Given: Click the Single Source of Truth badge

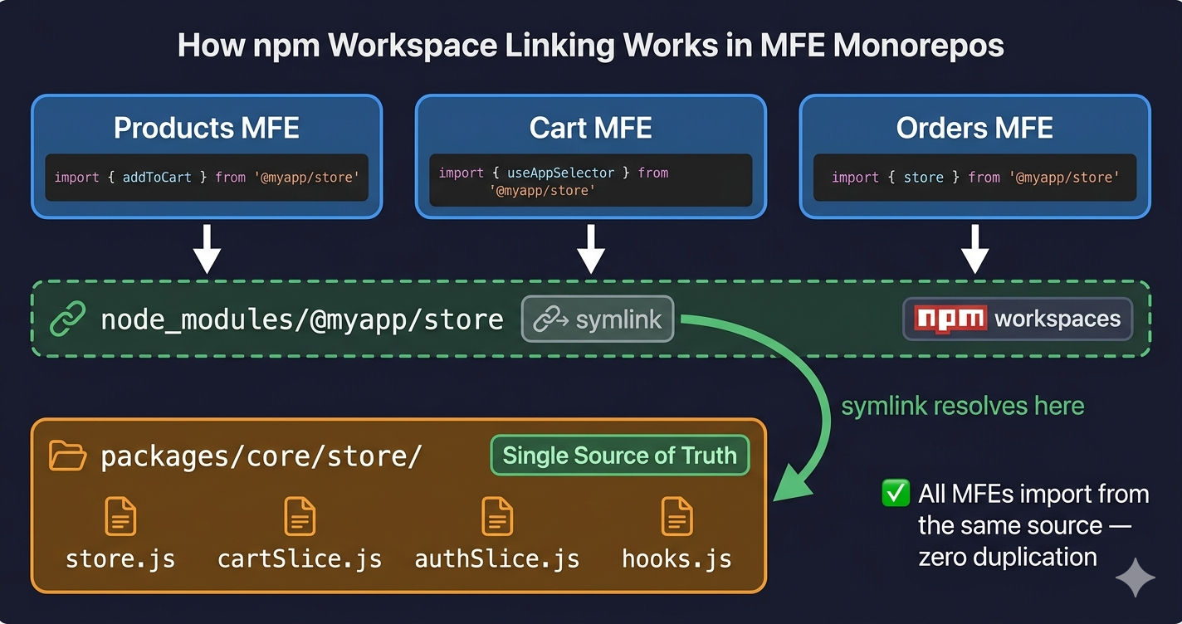Looking at the screenshot, I should pyautogui.click(x=620, y=455).
